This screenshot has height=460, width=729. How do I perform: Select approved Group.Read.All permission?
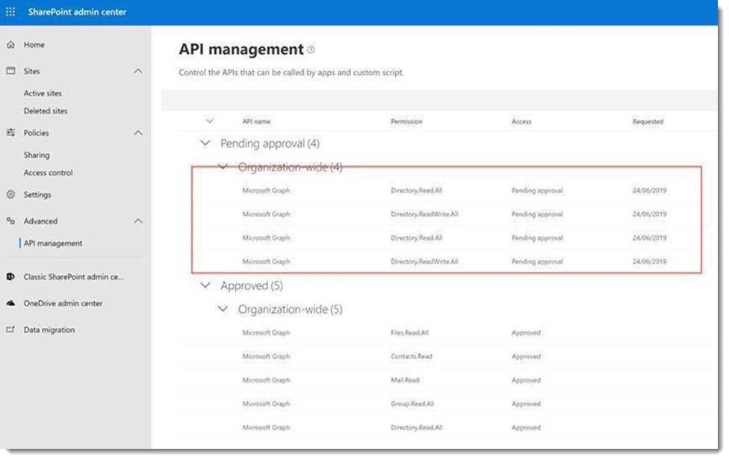pos(412,404)
